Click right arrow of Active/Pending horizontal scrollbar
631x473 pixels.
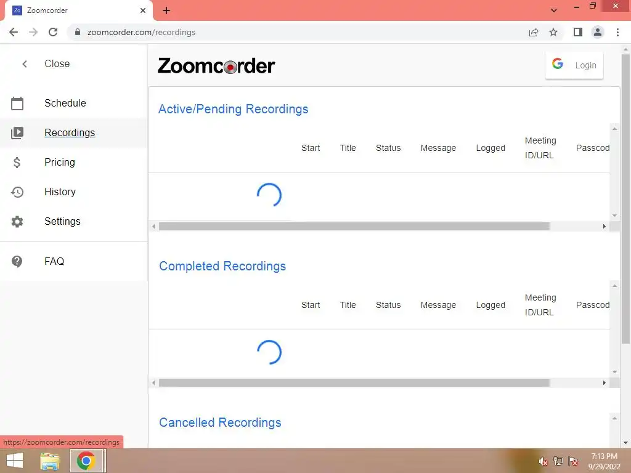tap(604, 227)
